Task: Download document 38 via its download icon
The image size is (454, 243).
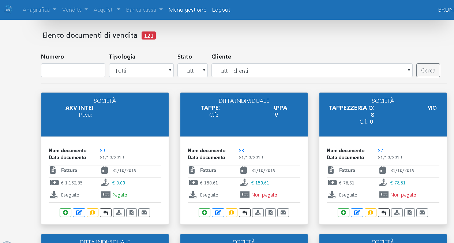Action: pyautogui.click(x=258, y=213)
